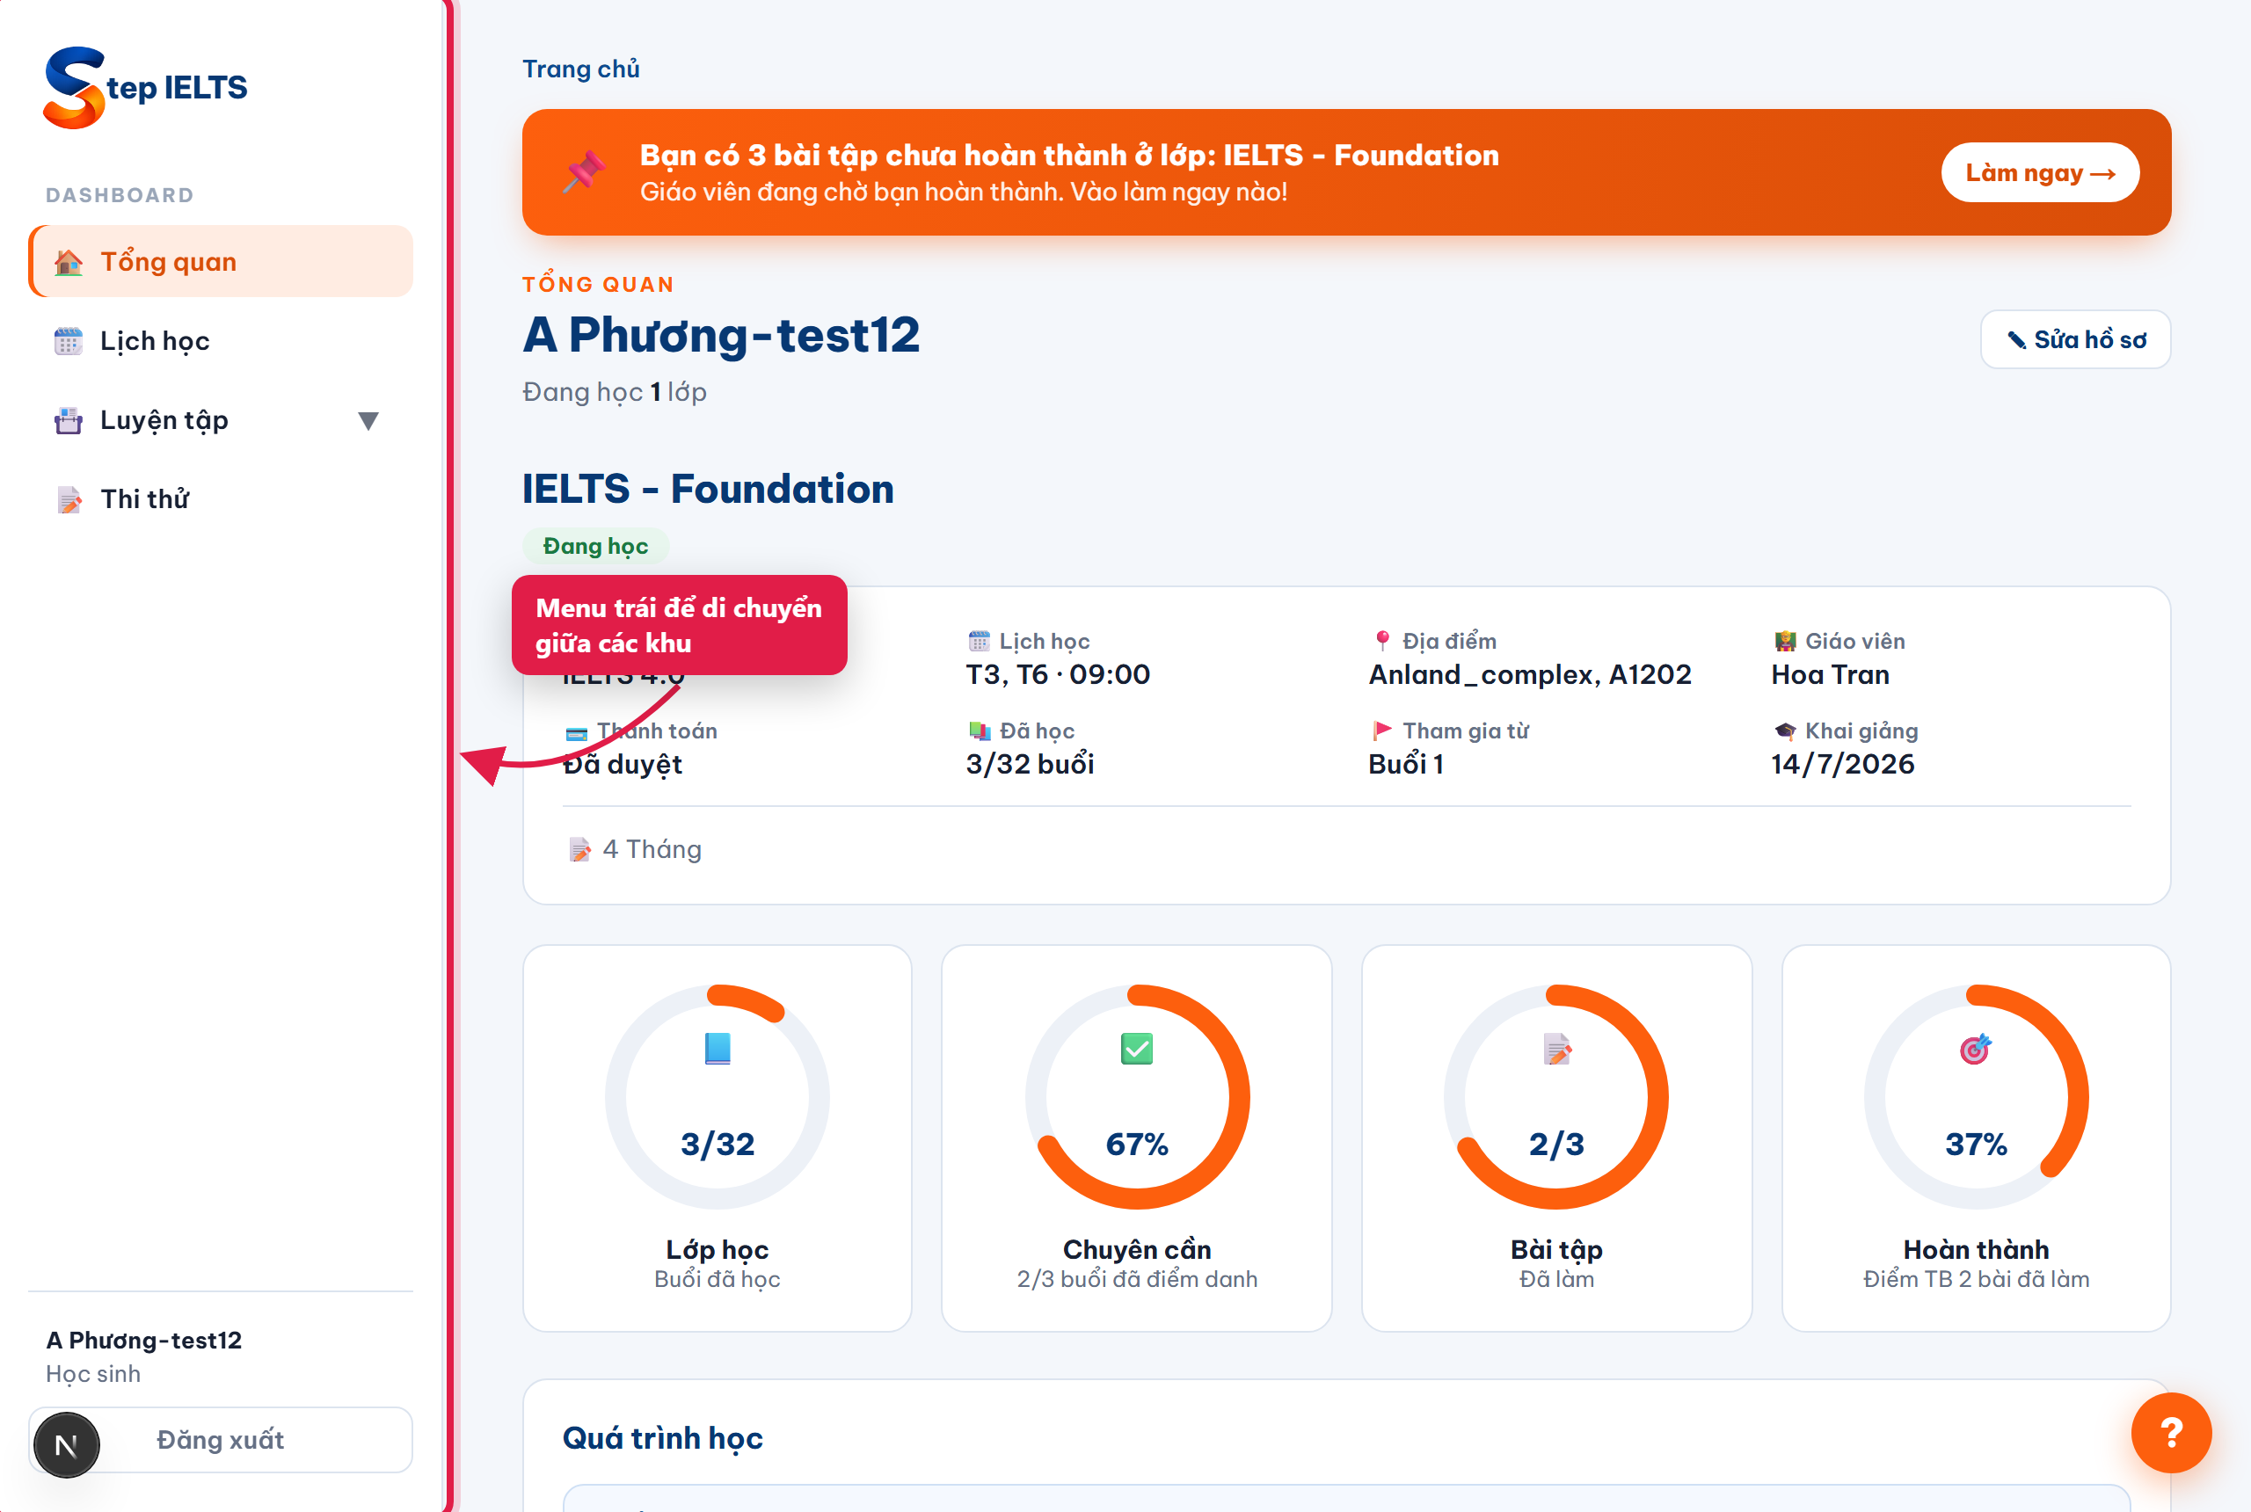Click the Bài tập 2/3 stat card
The image size is (2251, 1512).
(x=1555, y=1138)
